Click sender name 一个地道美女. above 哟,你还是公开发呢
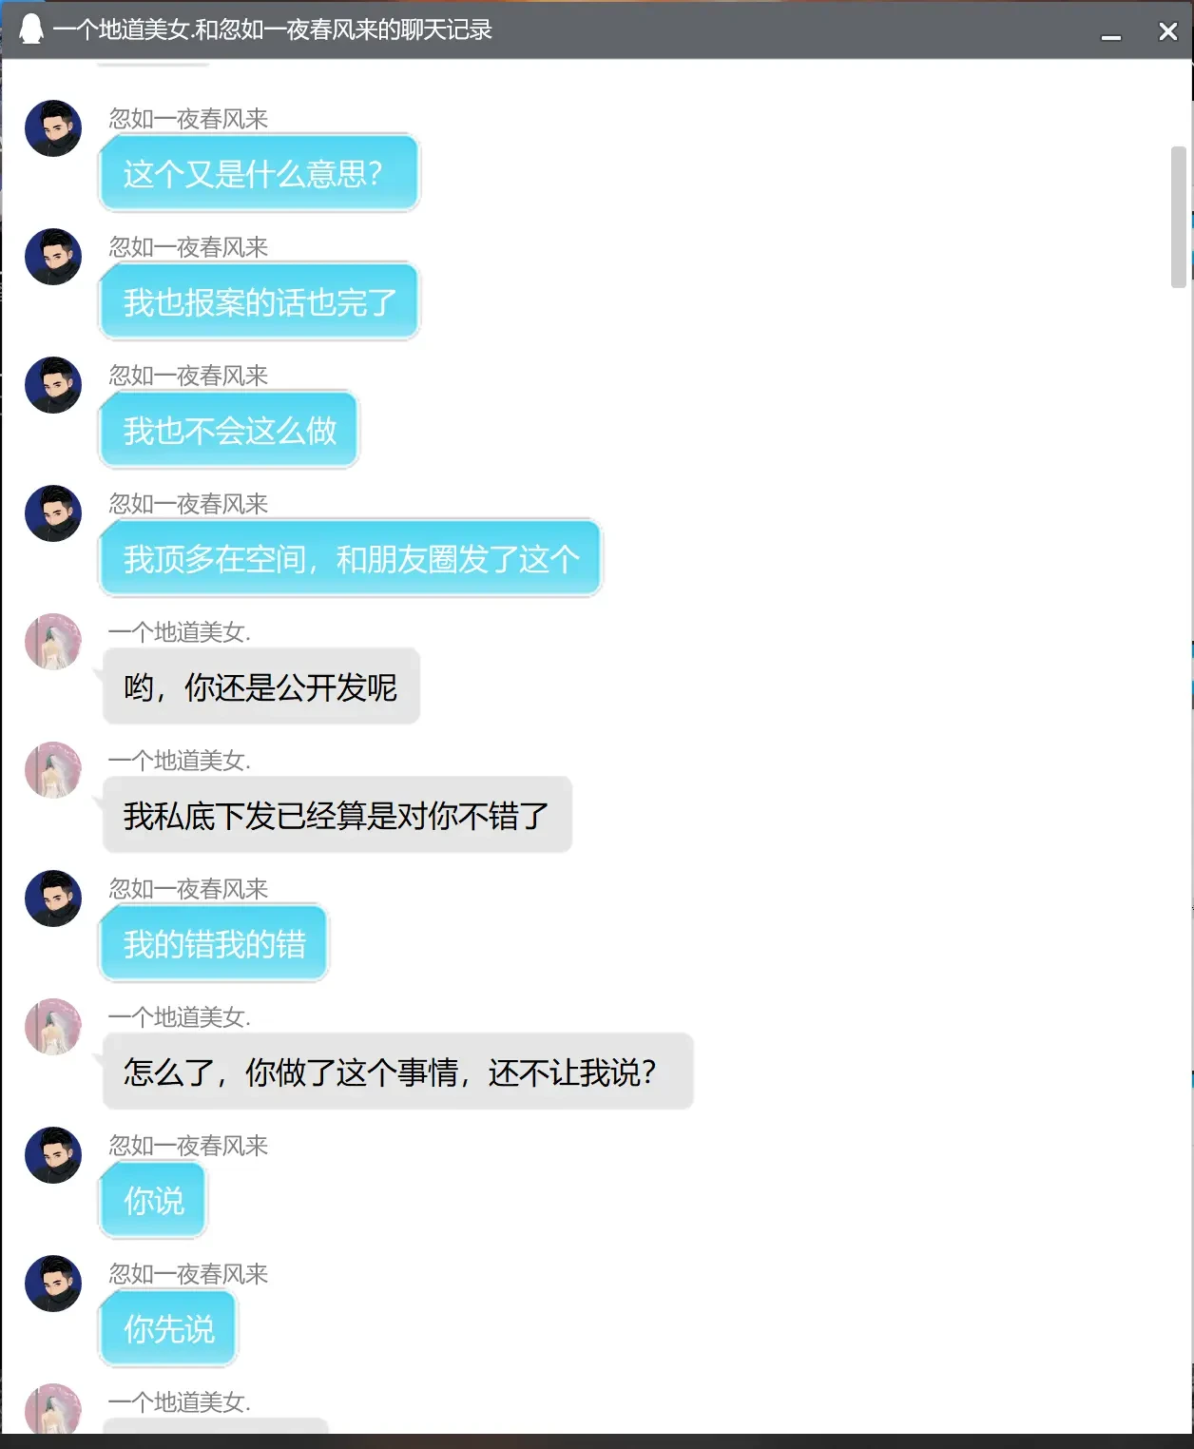The width and height of the screenshot is (1194, 1449). click(x=180, y=632)
